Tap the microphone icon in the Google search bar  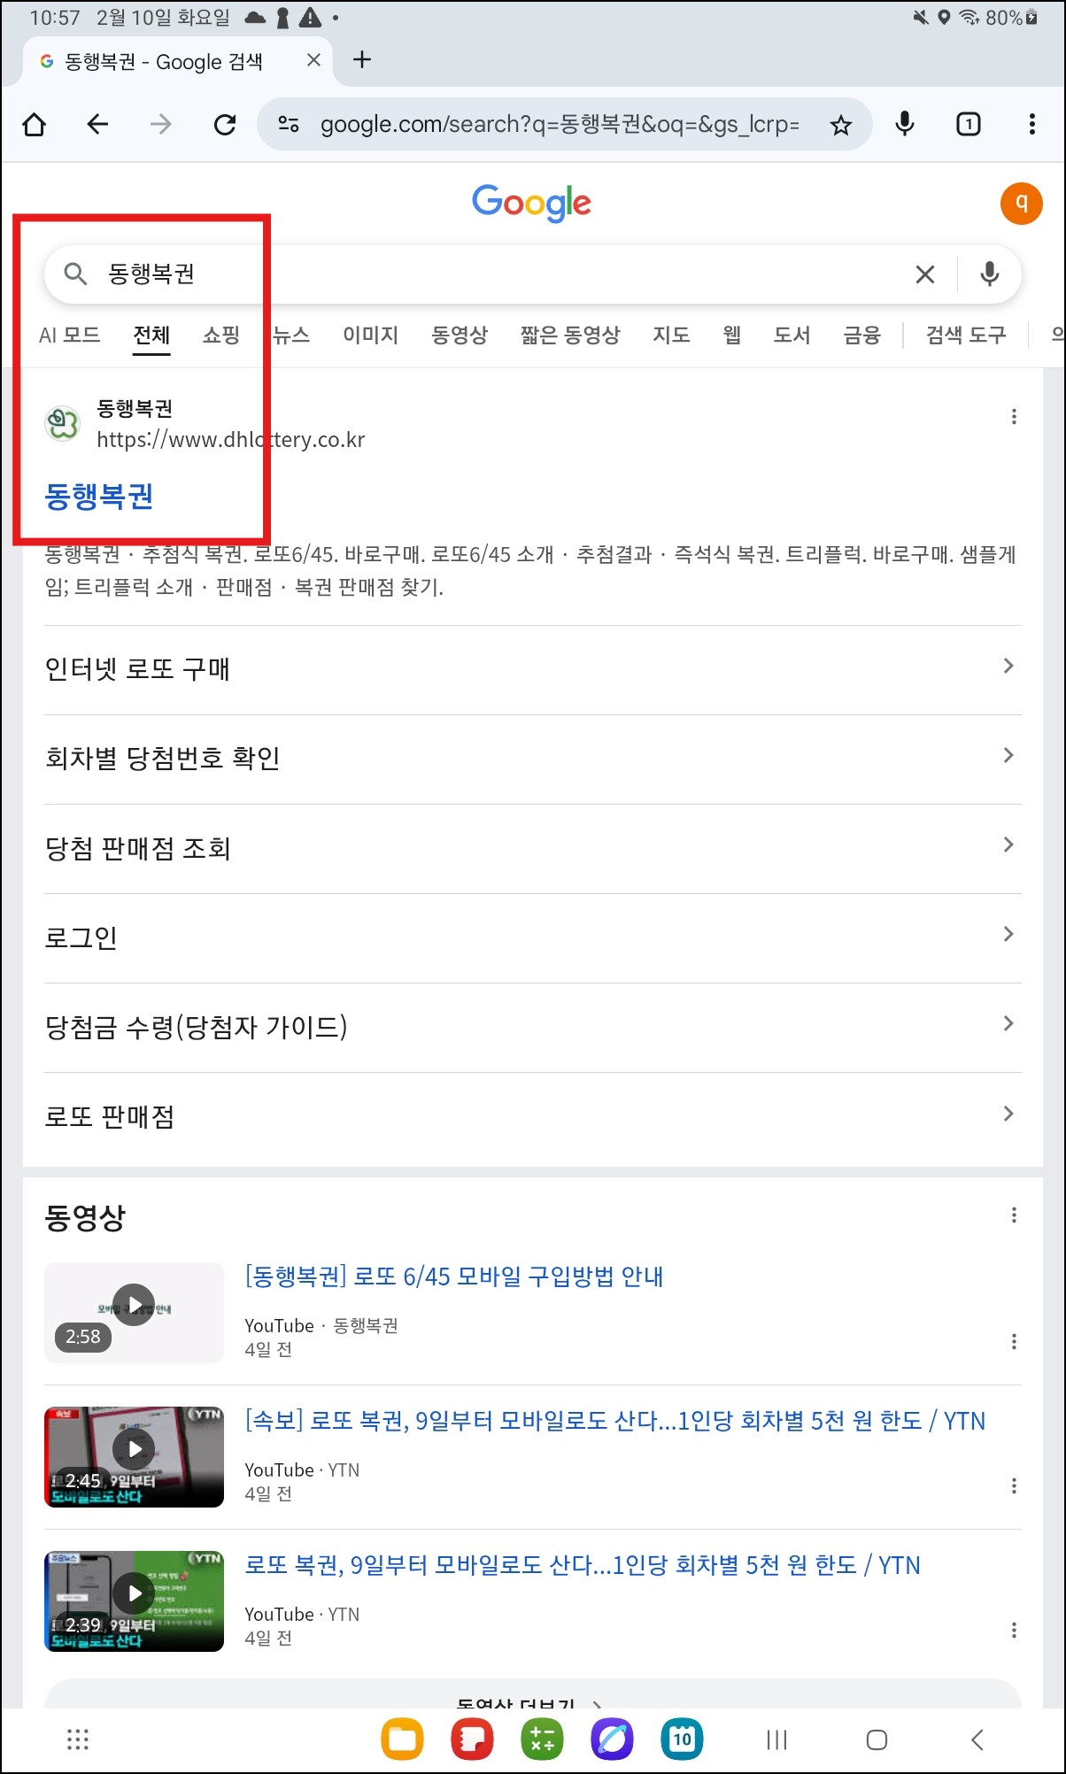click(x=989, y=274)
